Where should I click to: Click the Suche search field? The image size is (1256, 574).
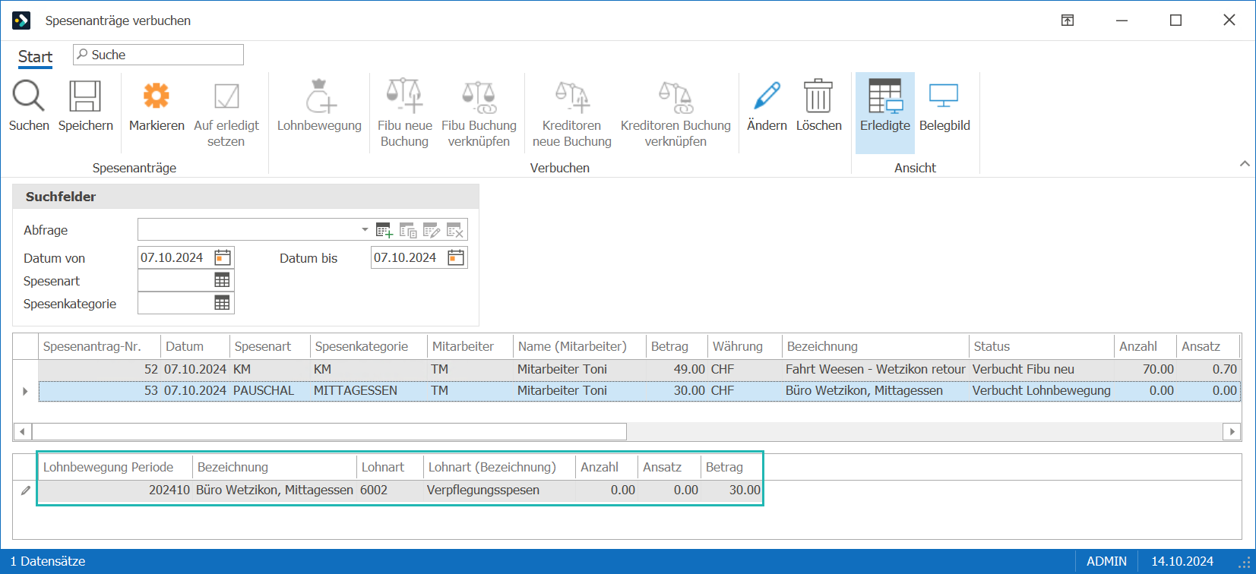pyautogui.click(x=158, y=55)
